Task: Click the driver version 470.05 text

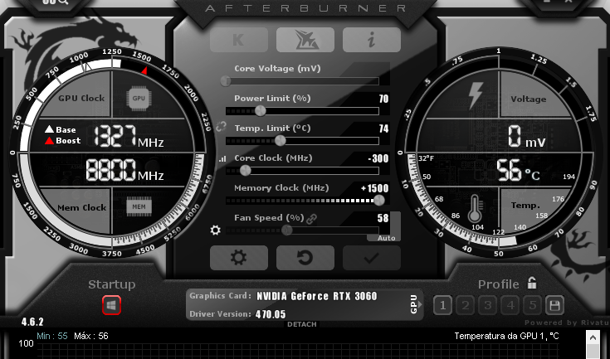Action: coord(271,314)
